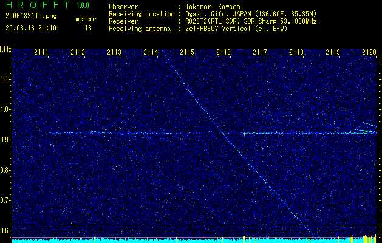Click frequency axis value 0.9
382x243 pixels.
(x=5, y=140)
